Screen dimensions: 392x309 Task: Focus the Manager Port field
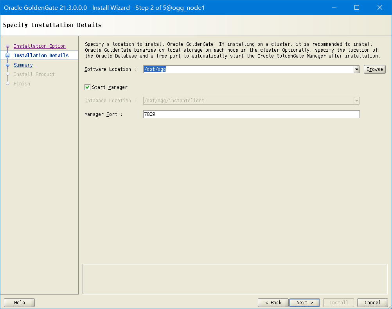click(251, 114)
